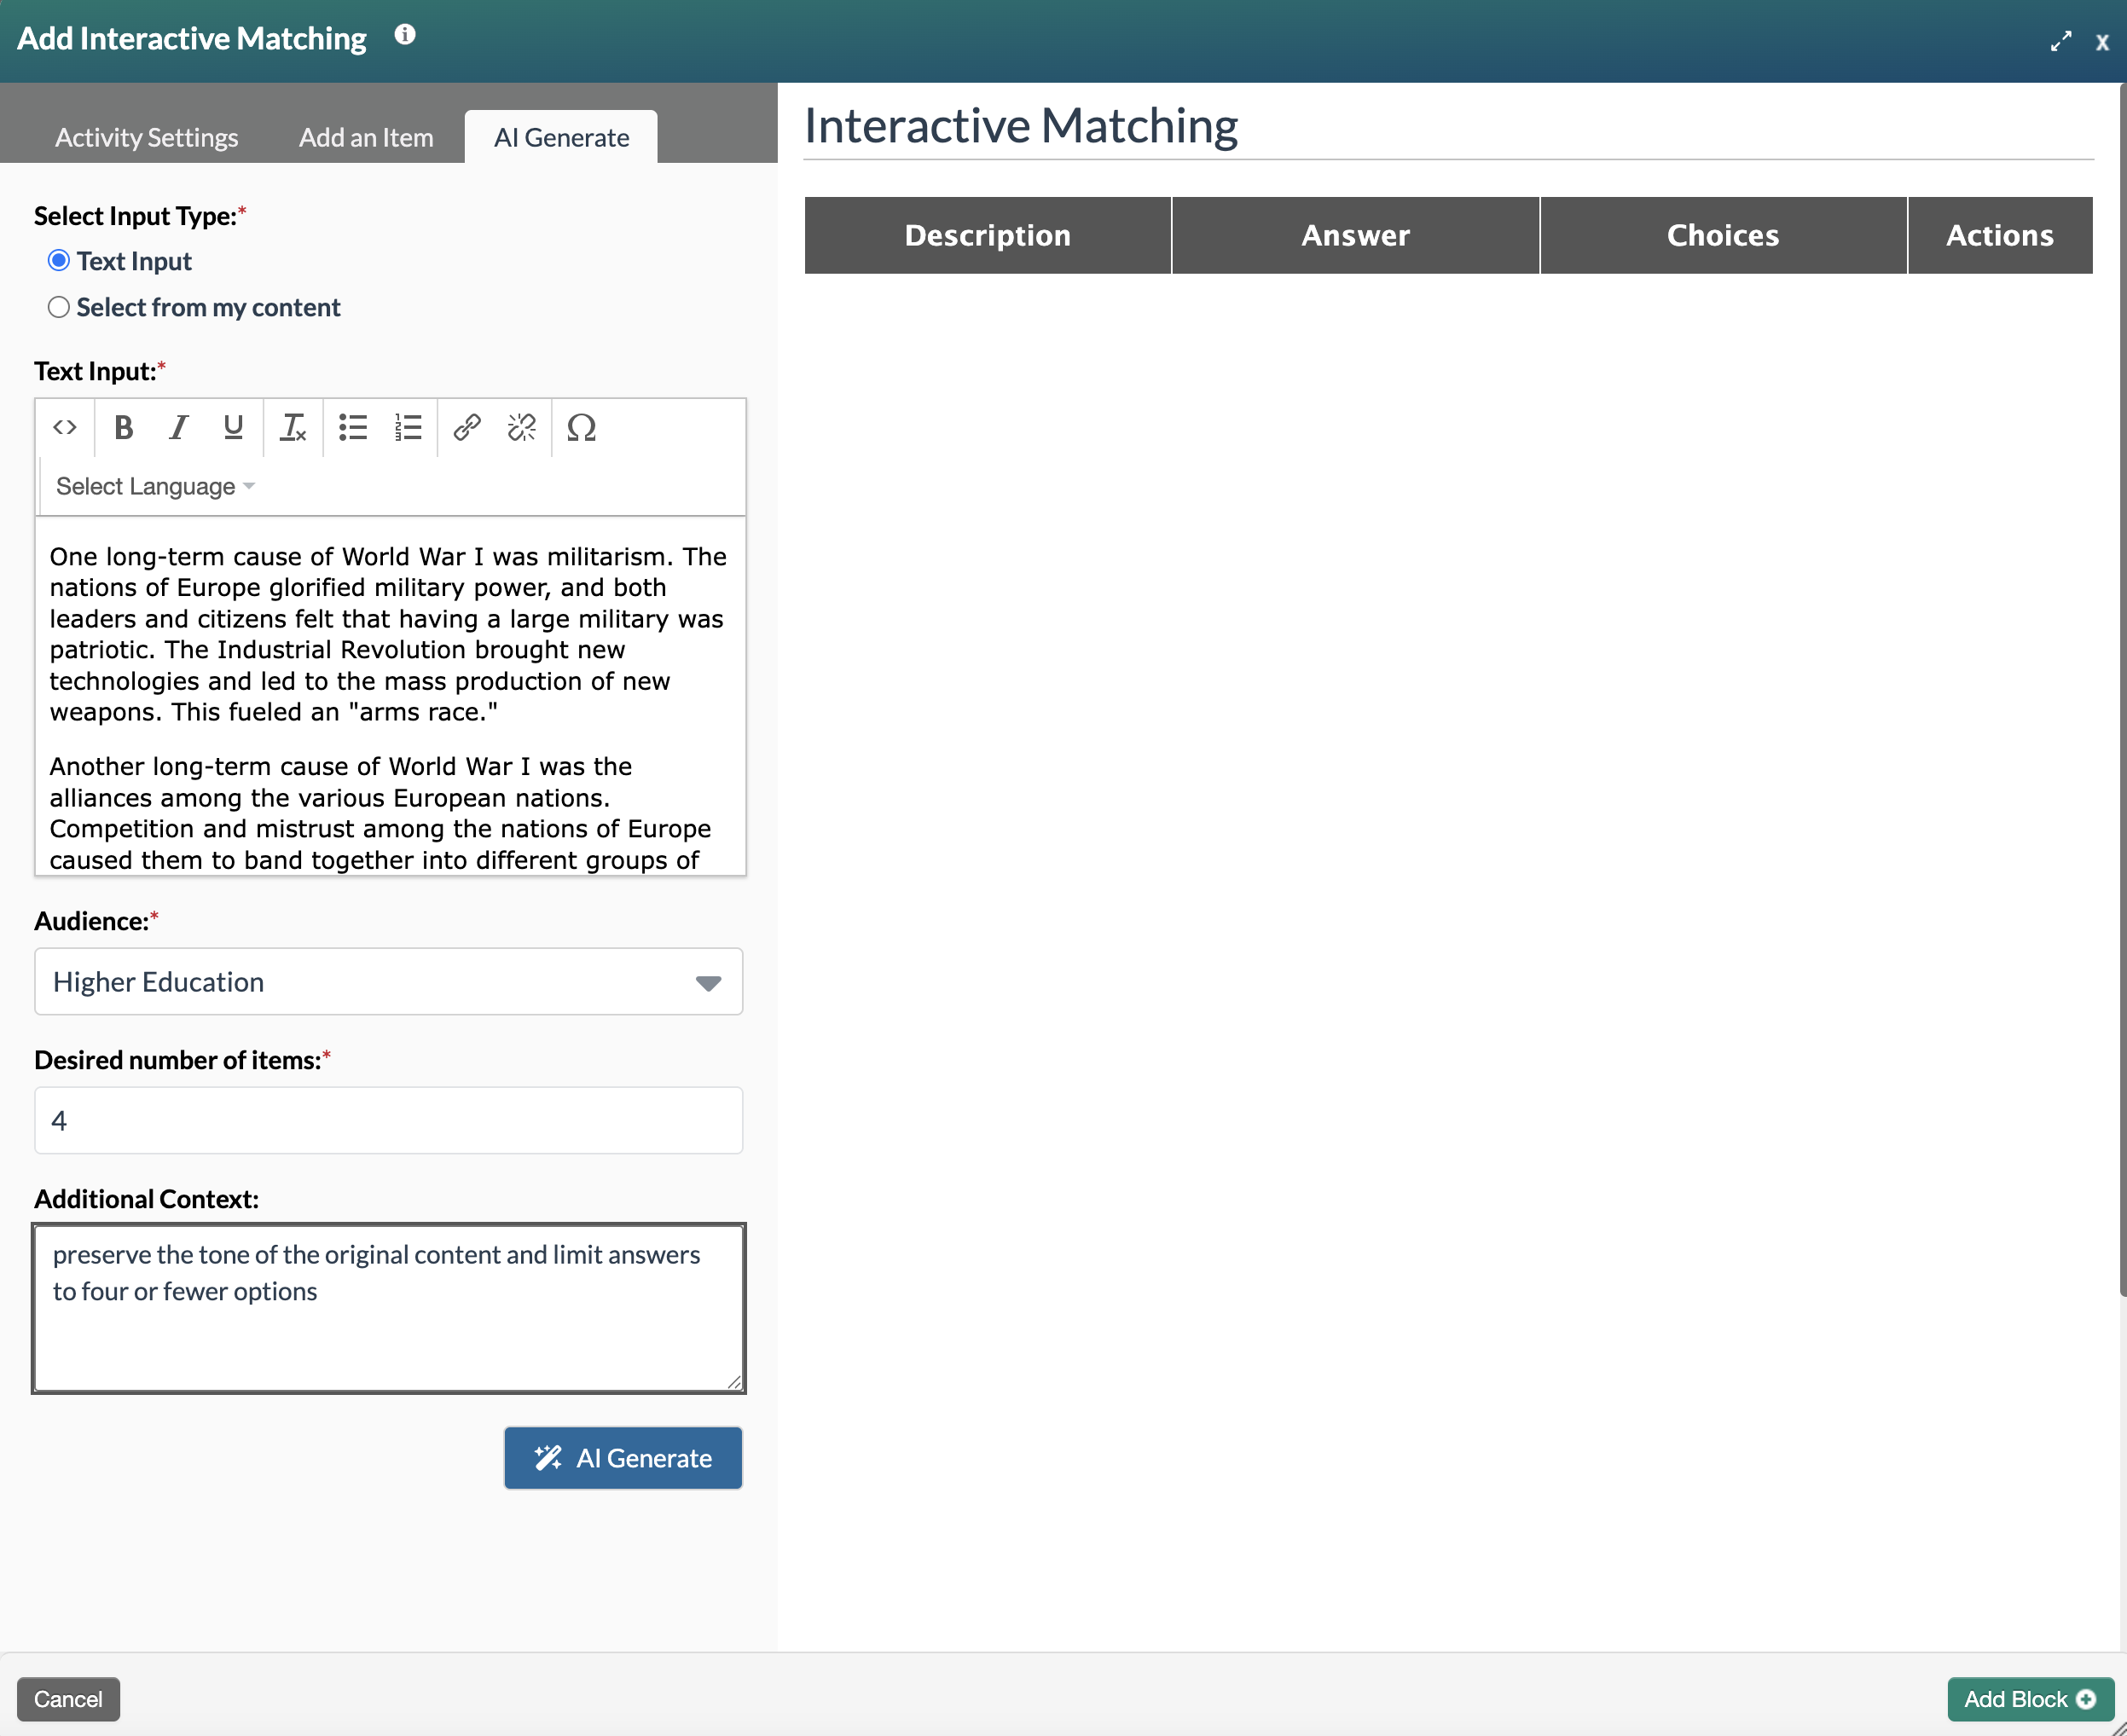Open the Insert Special Character tool

pyautogui.click(x=582, y=428)
